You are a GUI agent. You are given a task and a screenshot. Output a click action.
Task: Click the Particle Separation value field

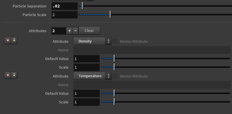(65, 6)
